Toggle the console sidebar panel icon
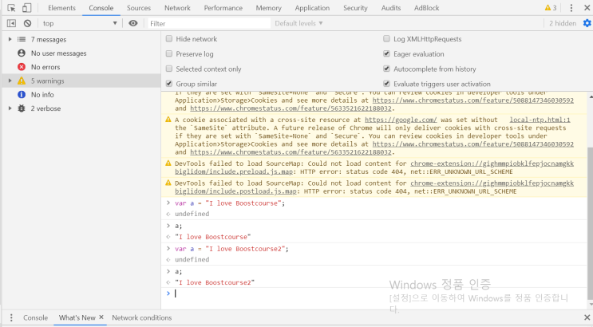The height and width of the screenshot is (327, 593). click(x=11, y=23)
